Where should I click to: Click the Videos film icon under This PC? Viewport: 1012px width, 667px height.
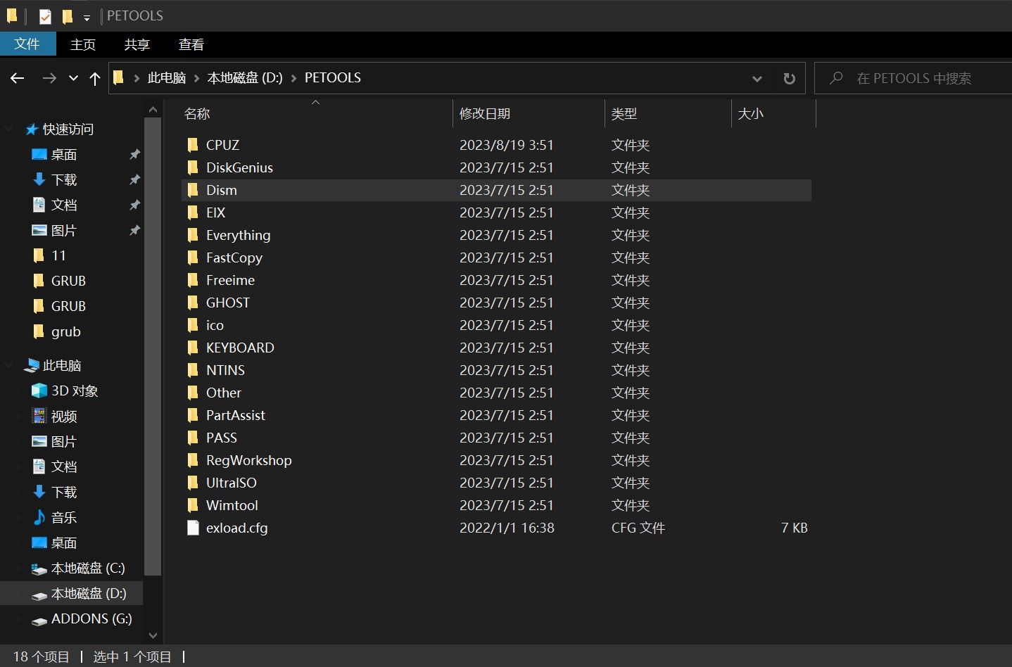[39, 416]
